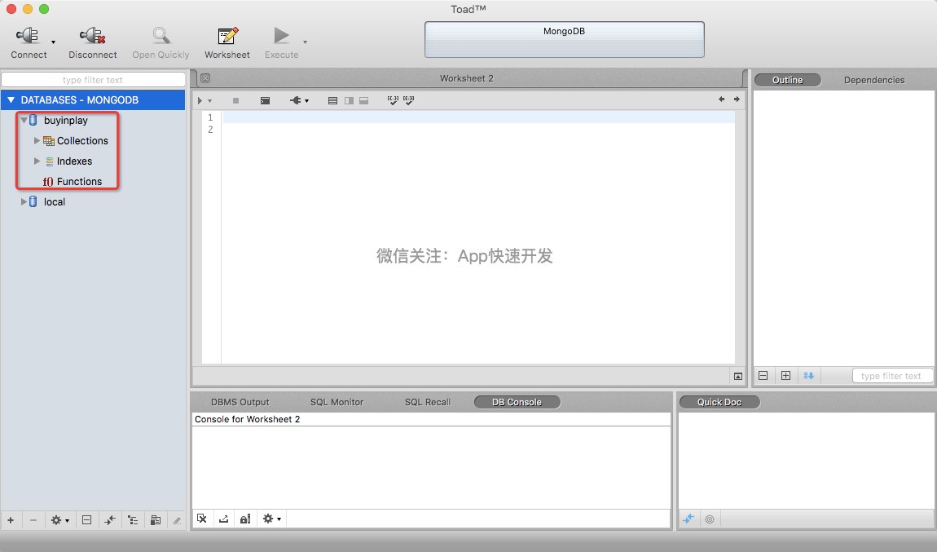
Task: Select the DB Console tab
Action: pos(517,402)
